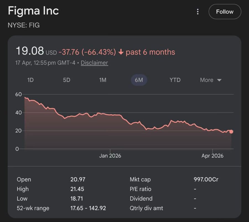The height and width of the screenshot is (222, 249).
Task: Click the 52-wk range value
Action: [x=88, y=208]
